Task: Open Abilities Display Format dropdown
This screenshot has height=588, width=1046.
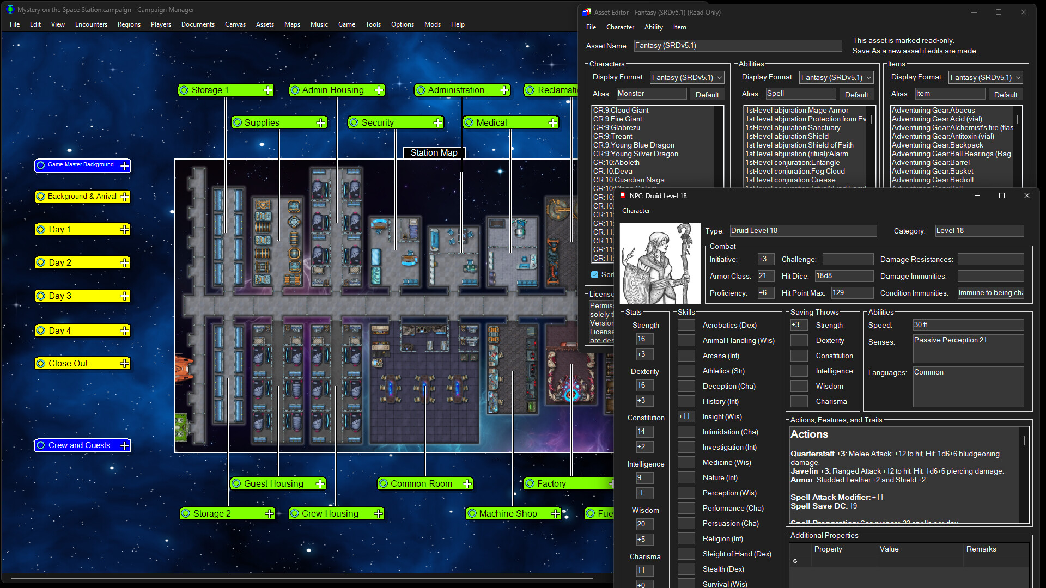Action: (837, 77)
